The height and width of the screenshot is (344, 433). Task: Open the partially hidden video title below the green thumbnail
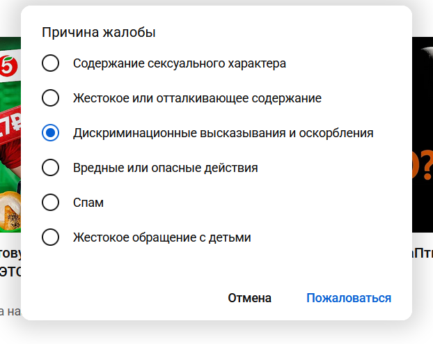tap(10, 263)
